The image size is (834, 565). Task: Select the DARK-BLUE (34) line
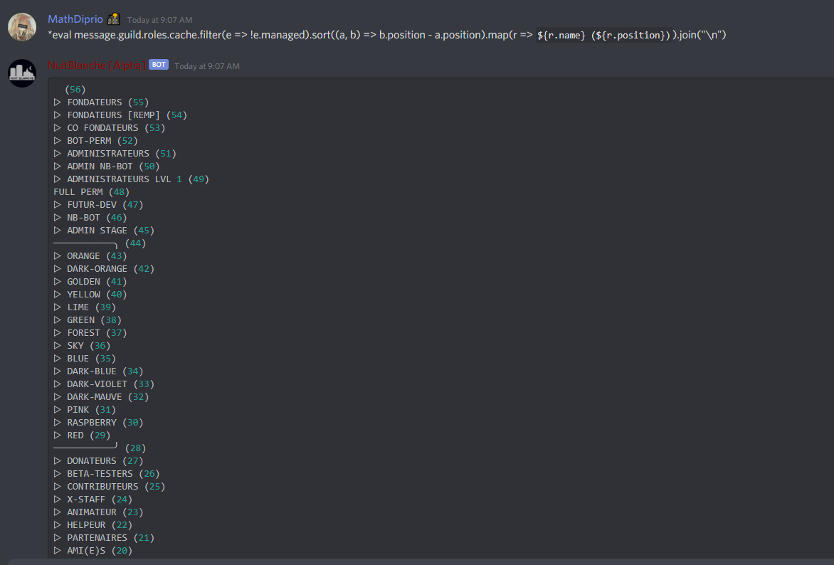[x=98, y=371]
